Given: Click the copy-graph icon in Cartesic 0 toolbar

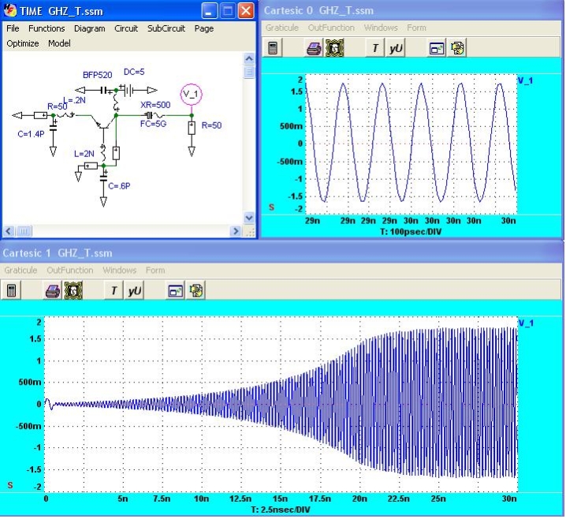Looking at the screenshot, I should click(457, 48).
